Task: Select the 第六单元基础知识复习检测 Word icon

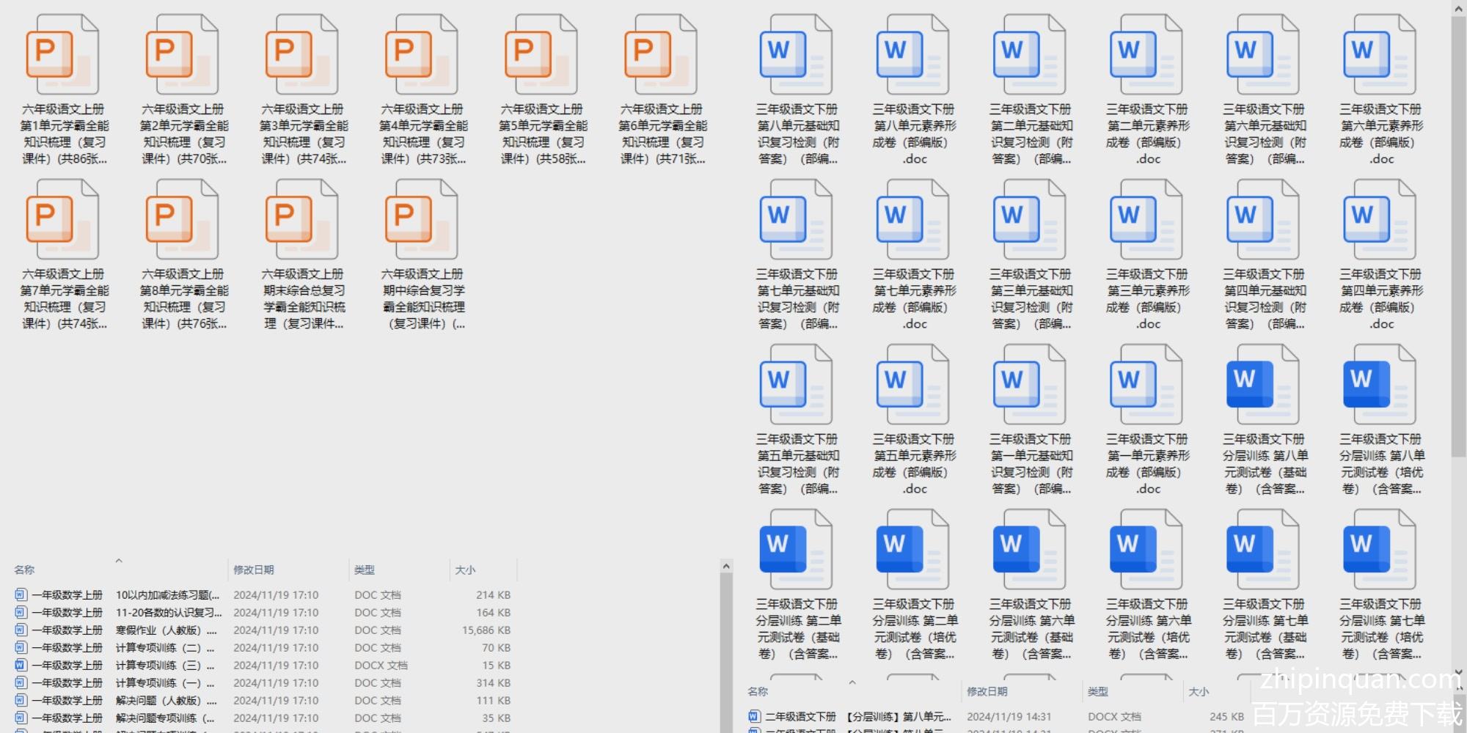Action: coord(1263,55)
